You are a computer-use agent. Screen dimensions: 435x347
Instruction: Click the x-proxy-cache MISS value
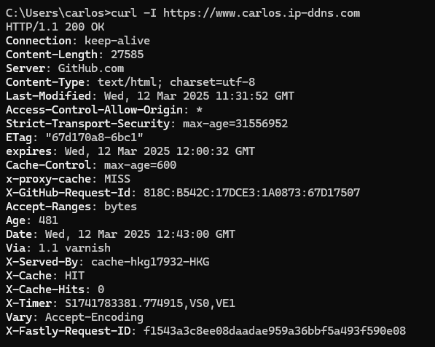click(x=117, y=179)
